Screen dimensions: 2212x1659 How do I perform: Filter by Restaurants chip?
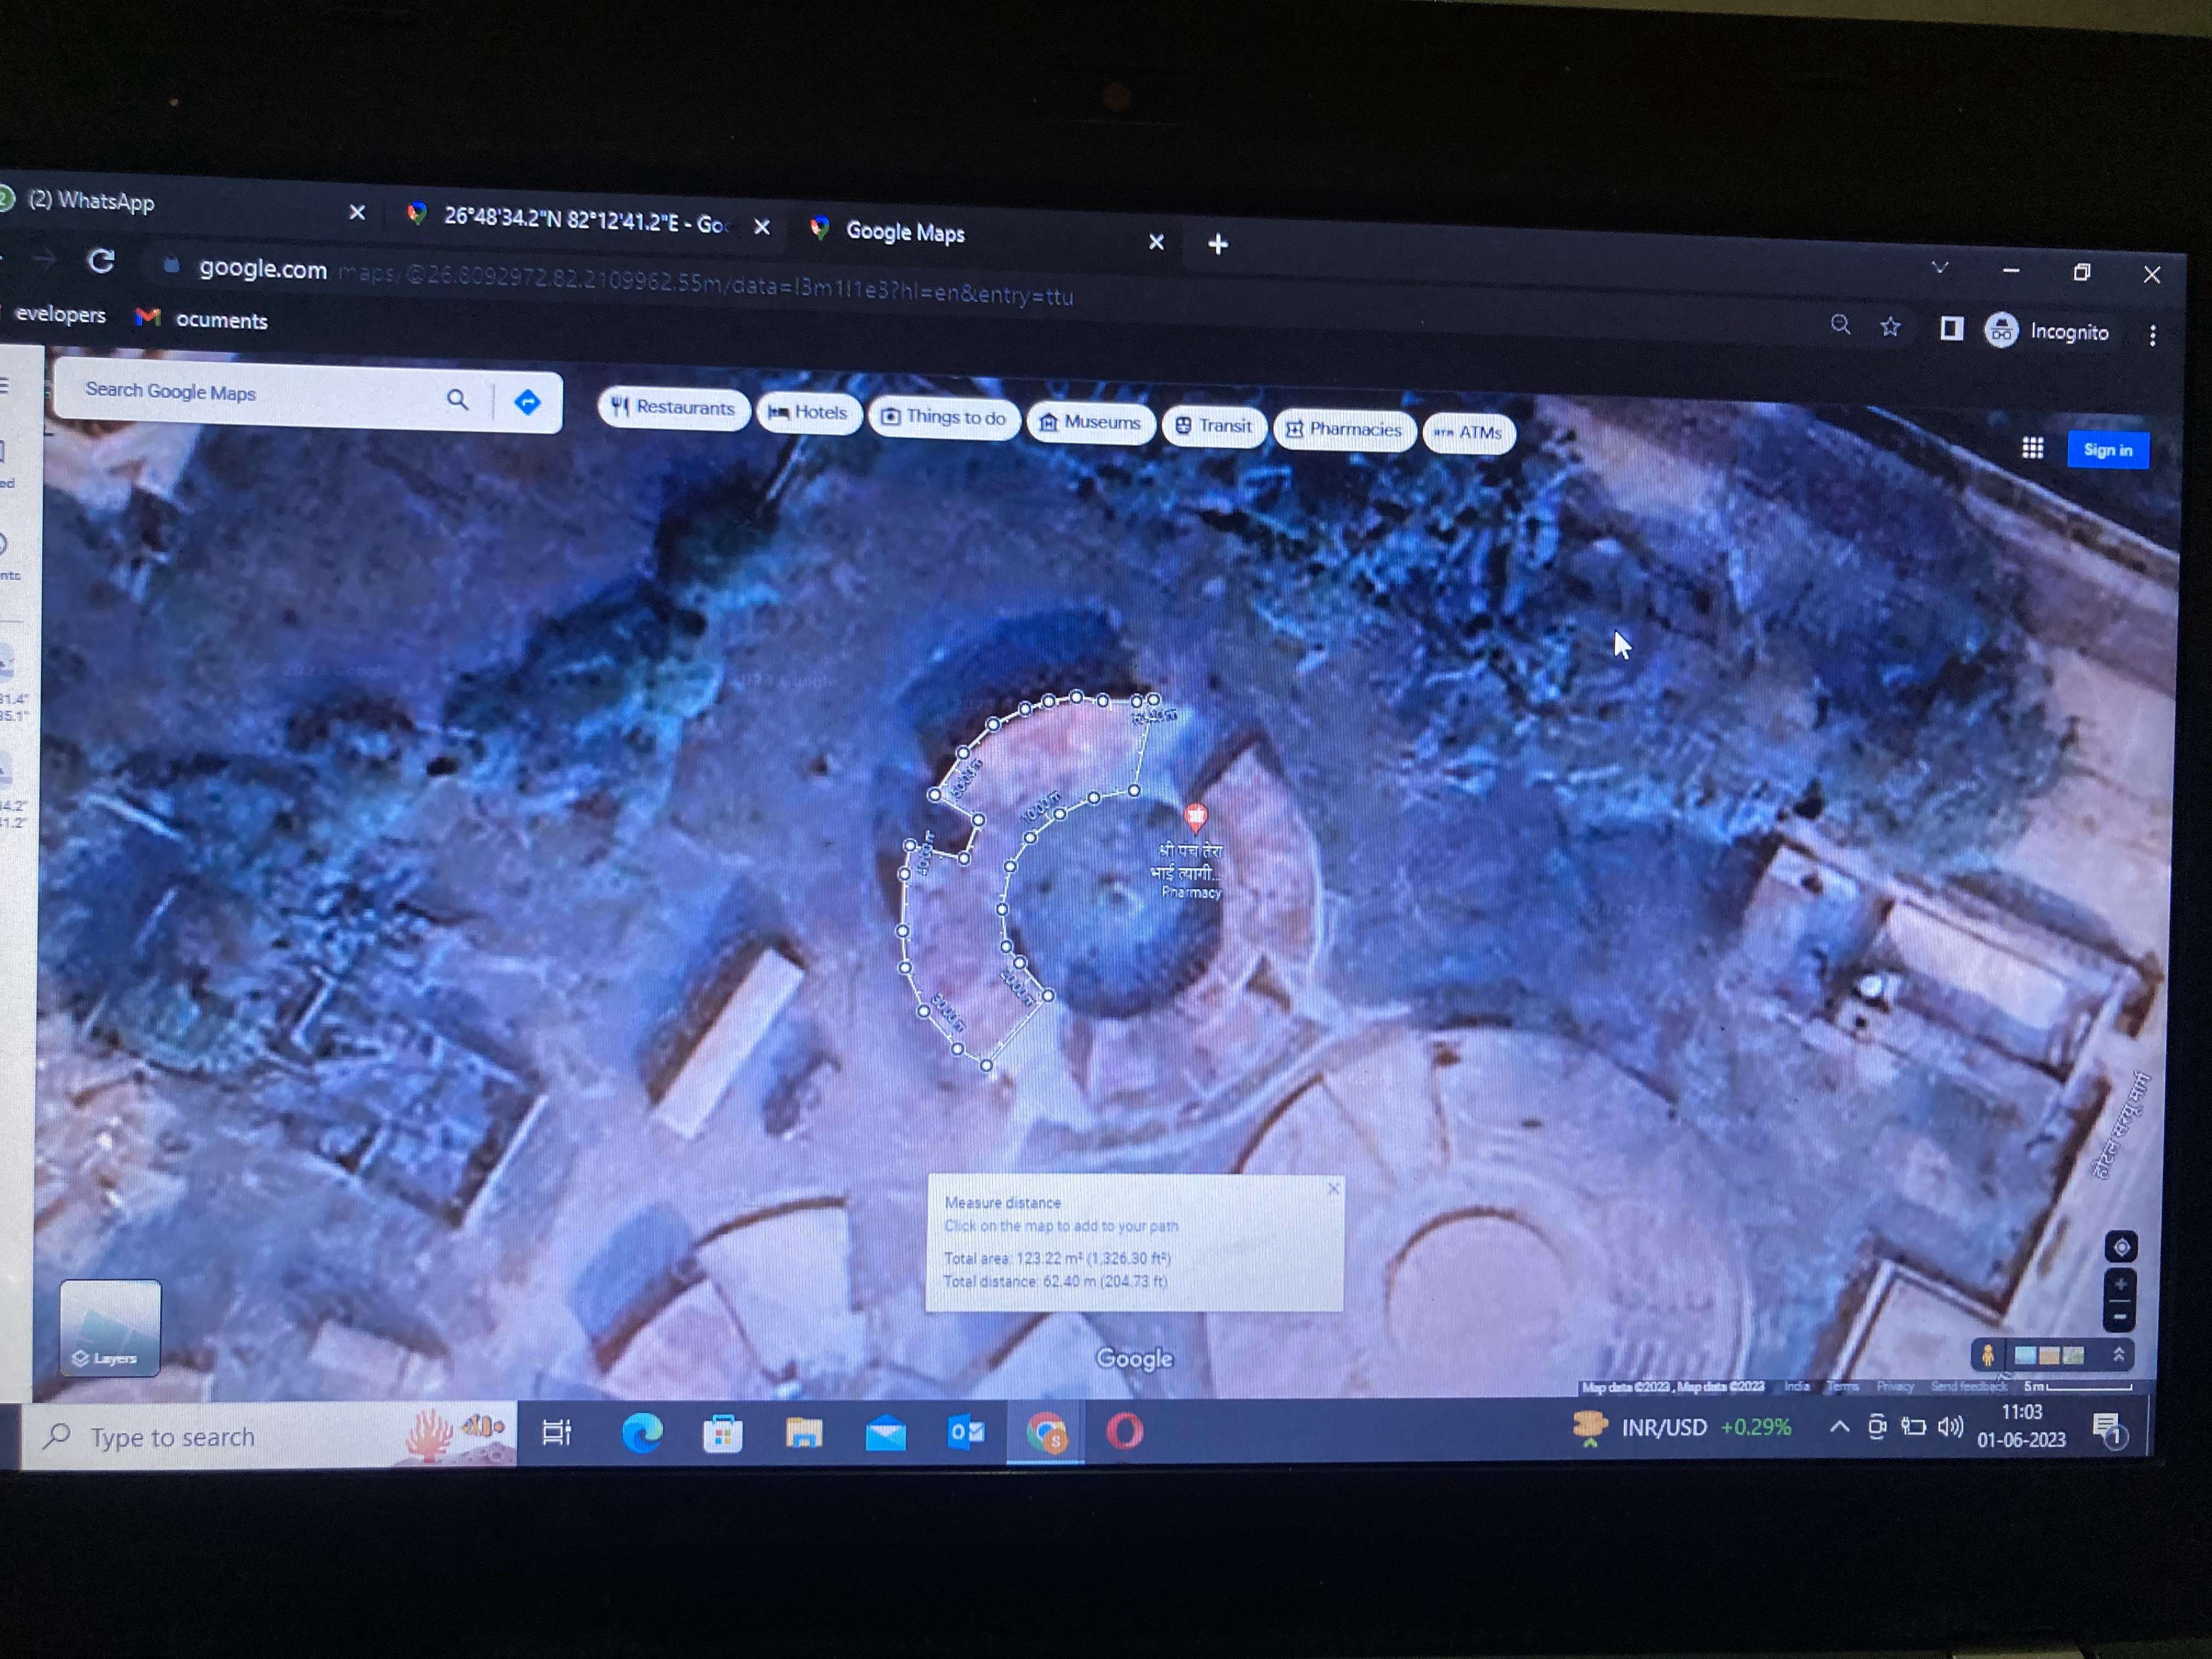point(673,408)
